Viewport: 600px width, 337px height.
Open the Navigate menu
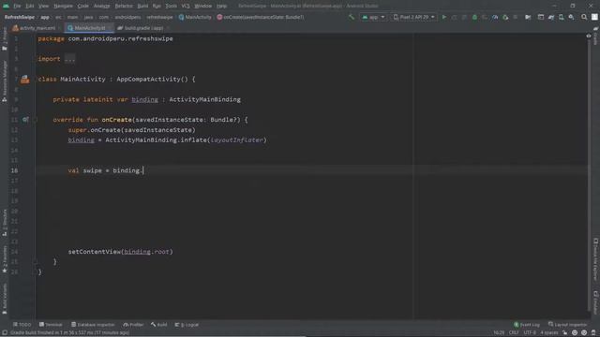(63, 6)
